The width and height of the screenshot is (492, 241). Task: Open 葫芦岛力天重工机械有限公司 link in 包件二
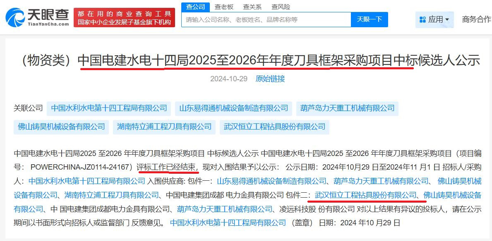(225, 209)
